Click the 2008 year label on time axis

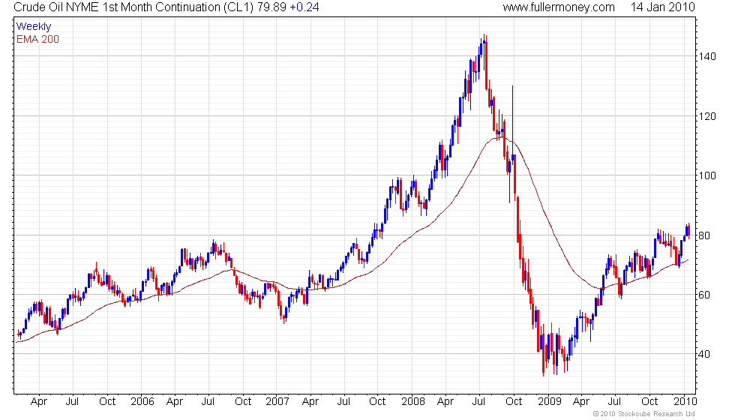[413, 402]
